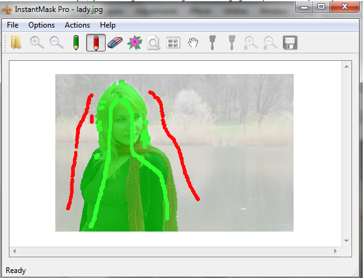Open the Actions menu
The height and width of the screenshot is (278, 364).
tap(77, 25)
